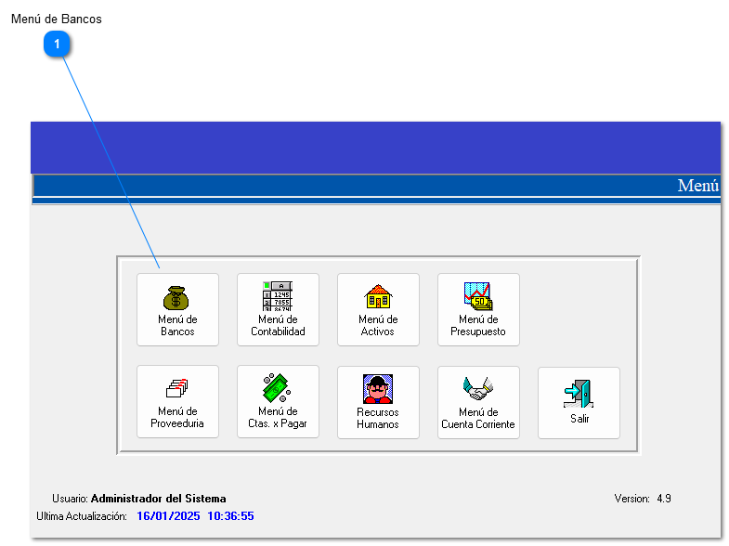The width and height of the screenshot is (729, 546).
Task: Click the money bag icon for Bancos
Action: click(x=176, y=297)
